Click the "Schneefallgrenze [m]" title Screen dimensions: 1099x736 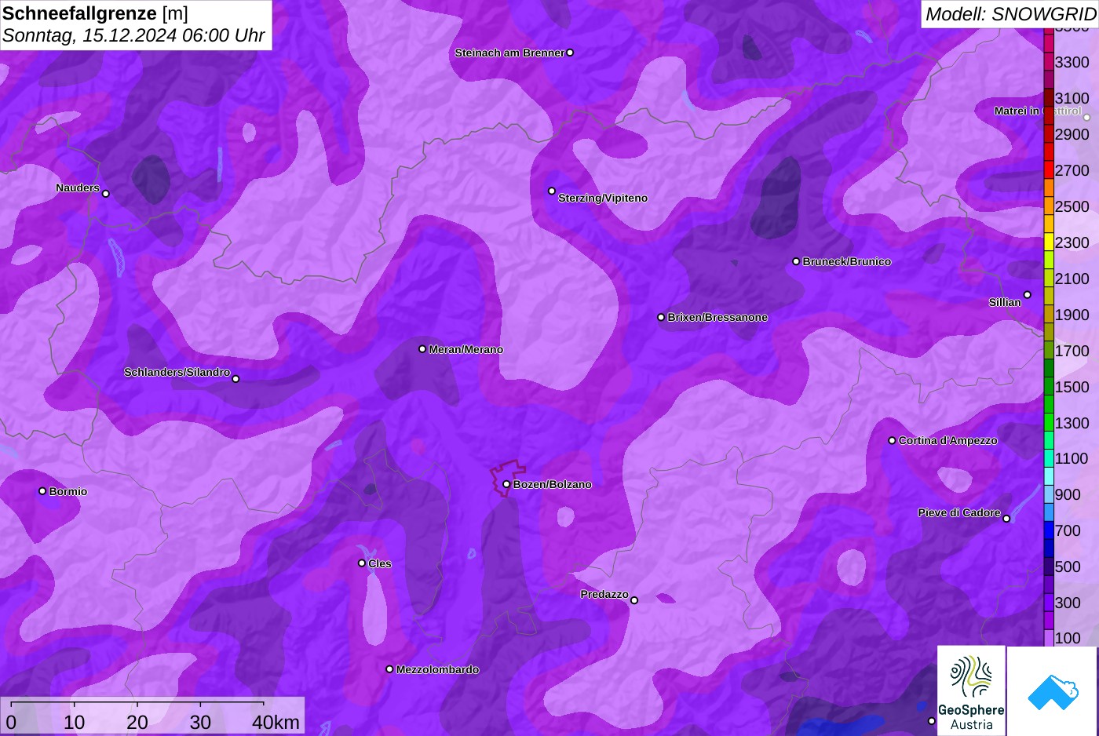click(x=96, y=13)
